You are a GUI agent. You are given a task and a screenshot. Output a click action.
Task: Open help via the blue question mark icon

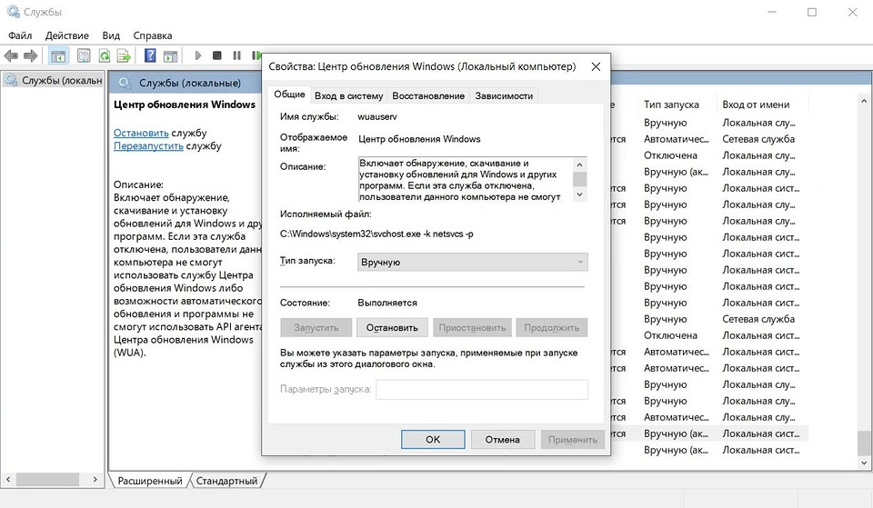coord(150,56)
